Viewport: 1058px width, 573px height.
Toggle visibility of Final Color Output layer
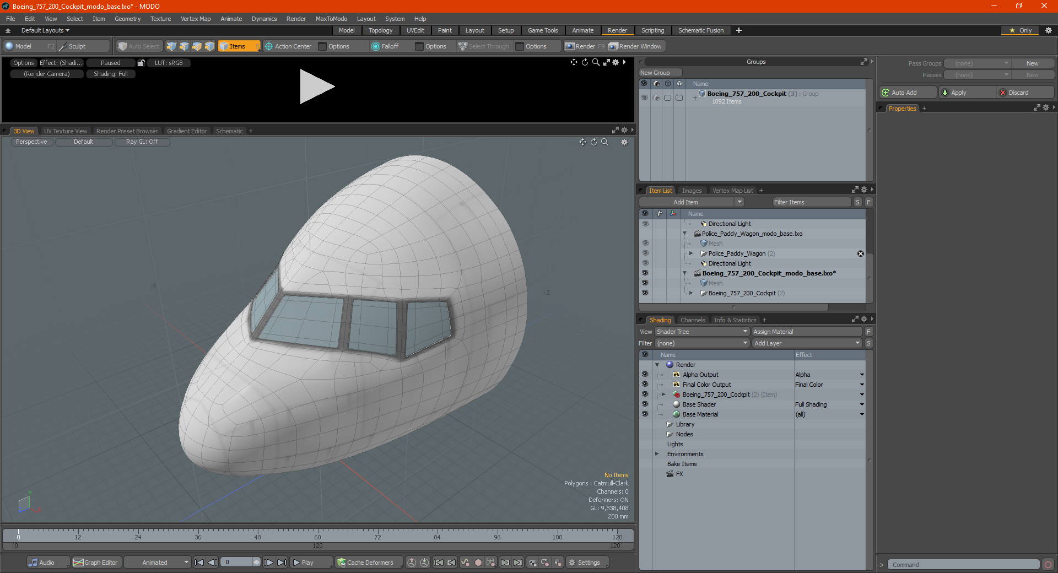(645, 385)
